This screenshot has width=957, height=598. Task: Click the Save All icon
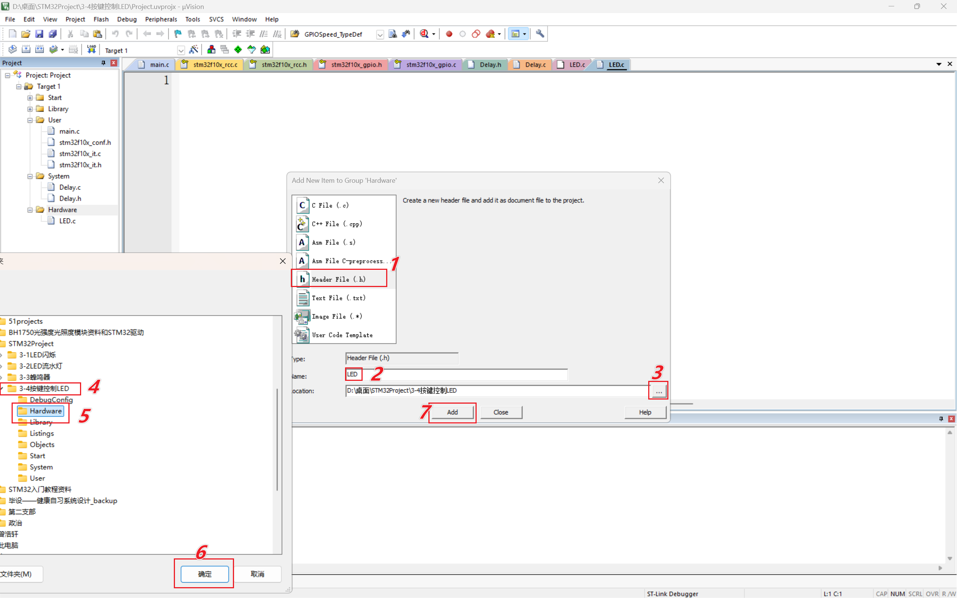coord(53,34)
